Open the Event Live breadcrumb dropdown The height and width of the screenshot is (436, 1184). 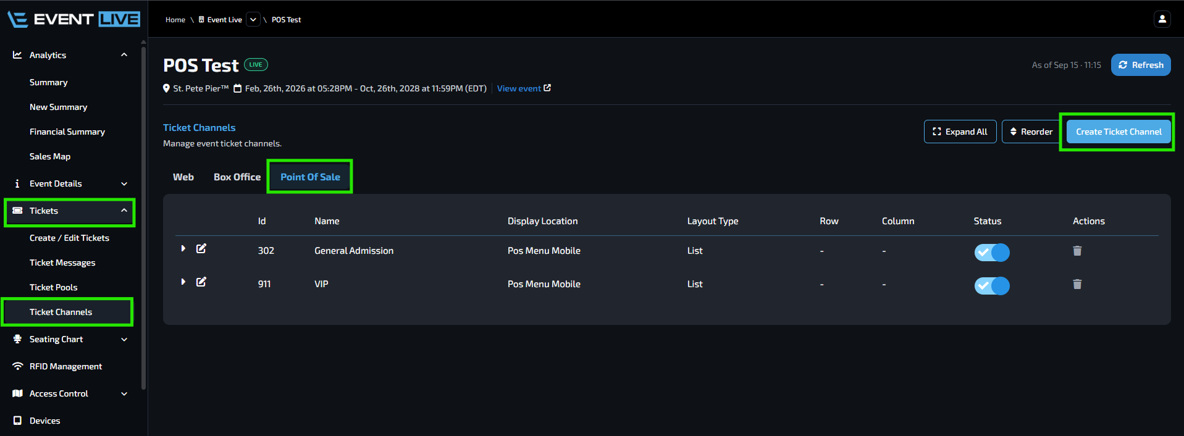(253, 20)
